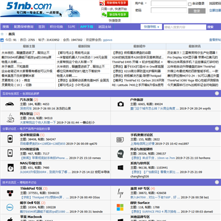Click the Windows system software forum icon

click(120, 168)
